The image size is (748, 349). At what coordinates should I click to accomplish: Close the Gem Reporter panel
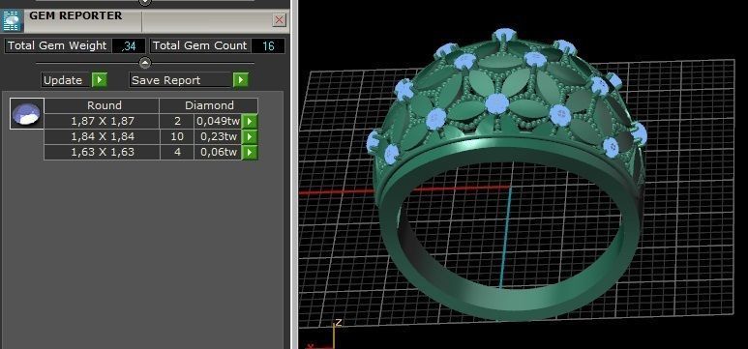tap(279, 20)
